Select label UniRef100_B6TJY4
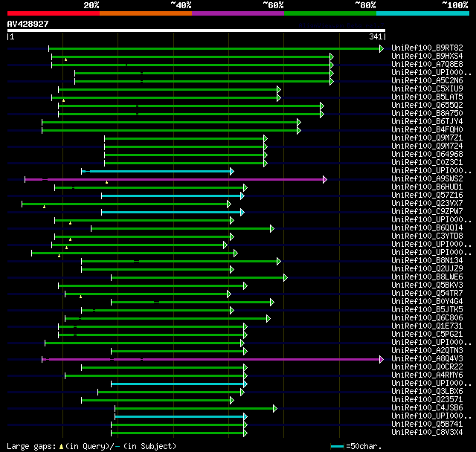This screenshot has height=452, width=476. point(427,122)
